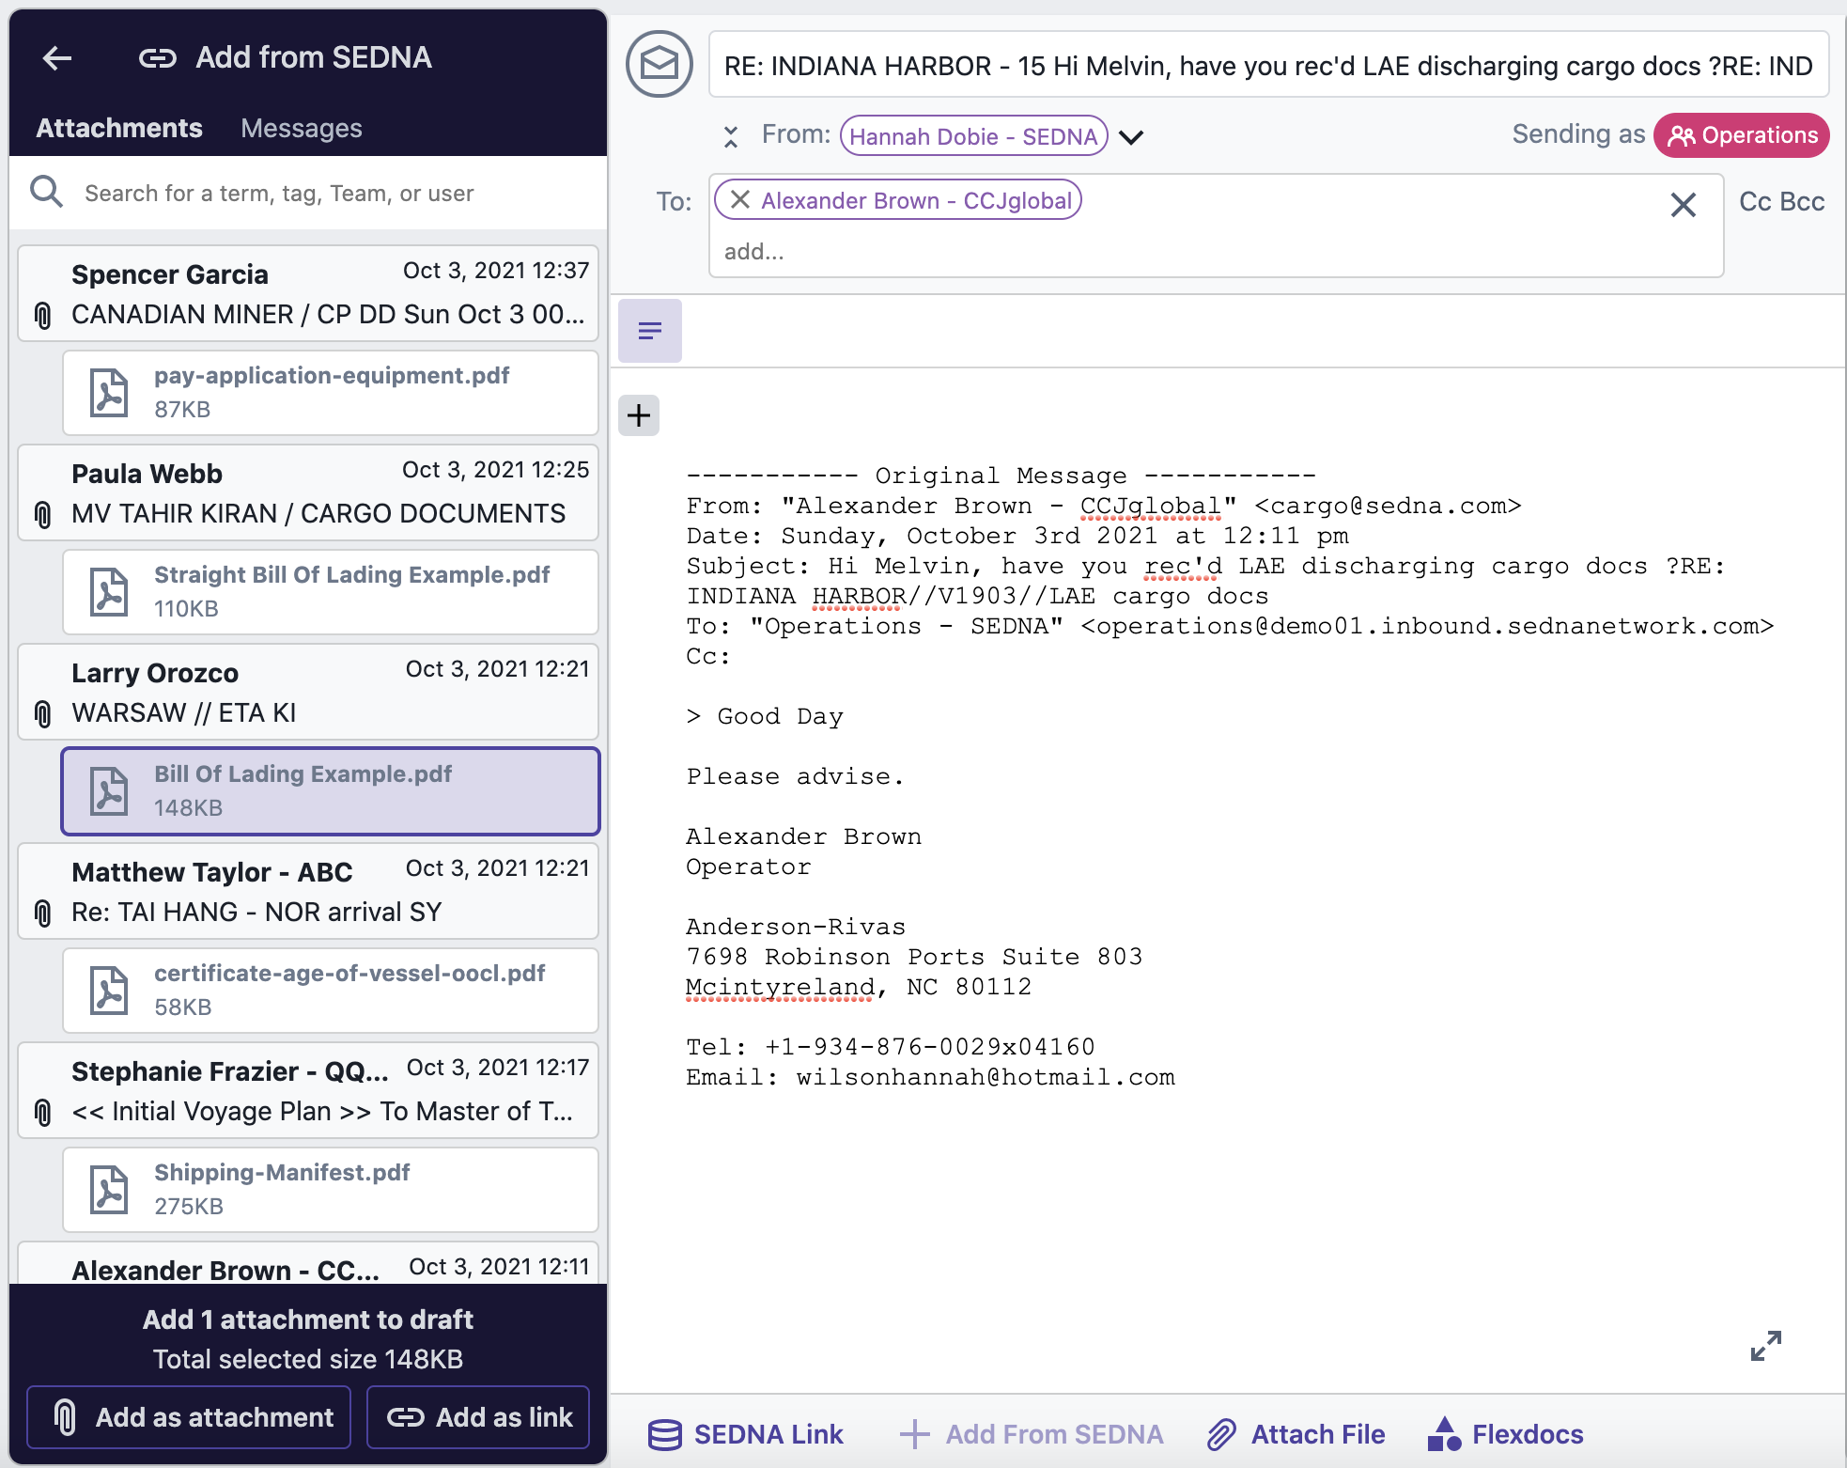Click Add as attachment button
This screenshot has width=1847, height=1468.
(189, 1417)
